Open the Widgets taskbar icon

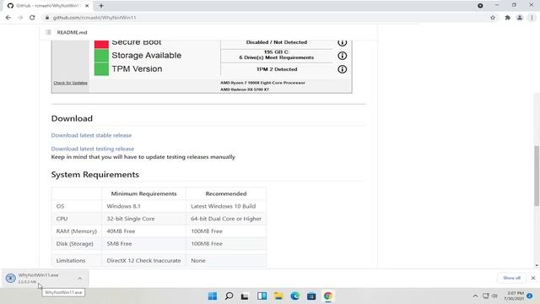(x=262, y=296)
